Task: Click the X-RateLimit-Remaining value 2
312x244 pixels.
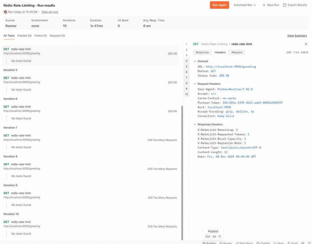Action: (x=237, y=130)
